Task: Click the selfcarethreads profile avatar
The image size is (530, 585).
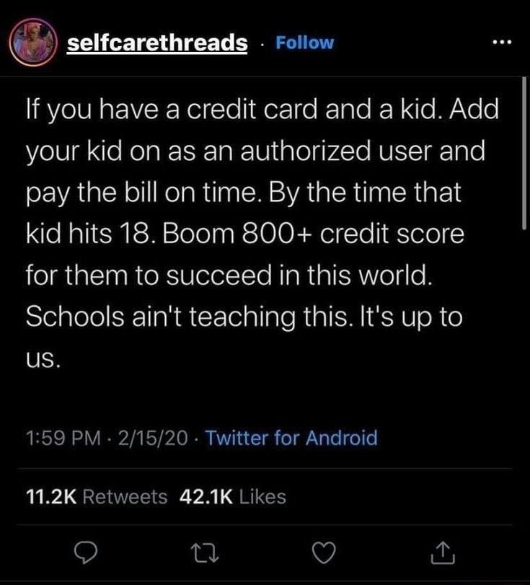Action: [32, 42]
